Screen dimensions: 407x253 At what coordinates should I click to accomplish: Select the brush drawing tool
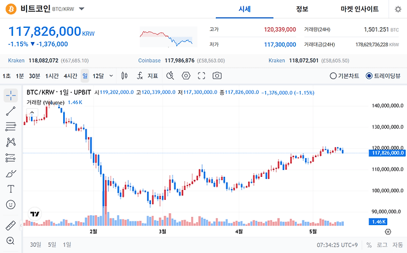(x=11, y=173)
